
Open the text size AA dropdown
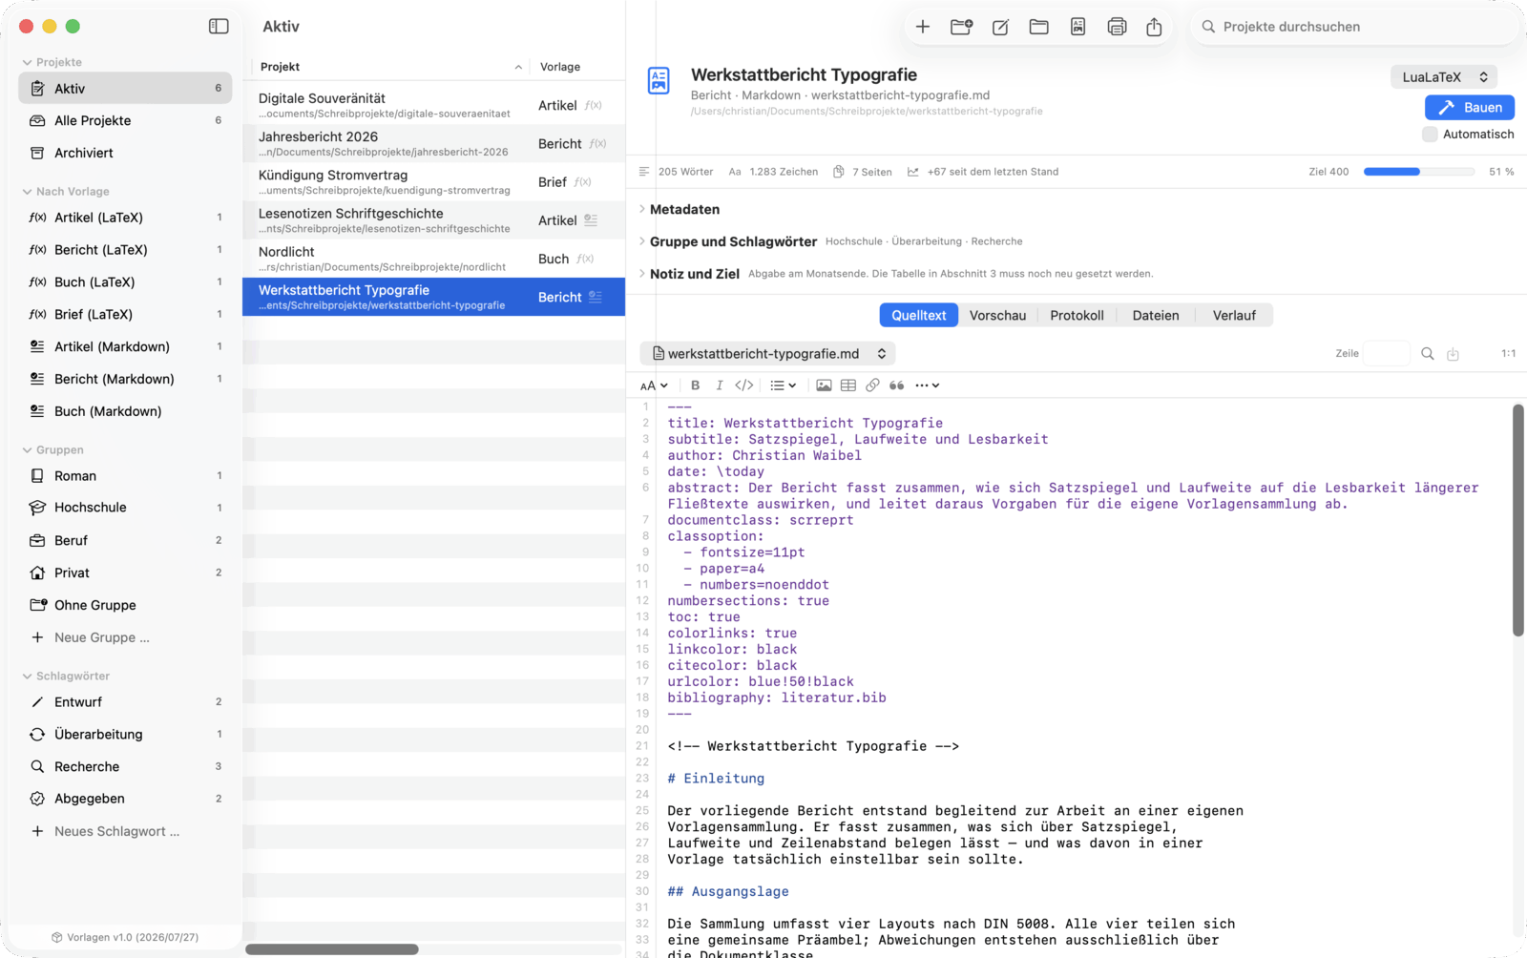(654, 385)
